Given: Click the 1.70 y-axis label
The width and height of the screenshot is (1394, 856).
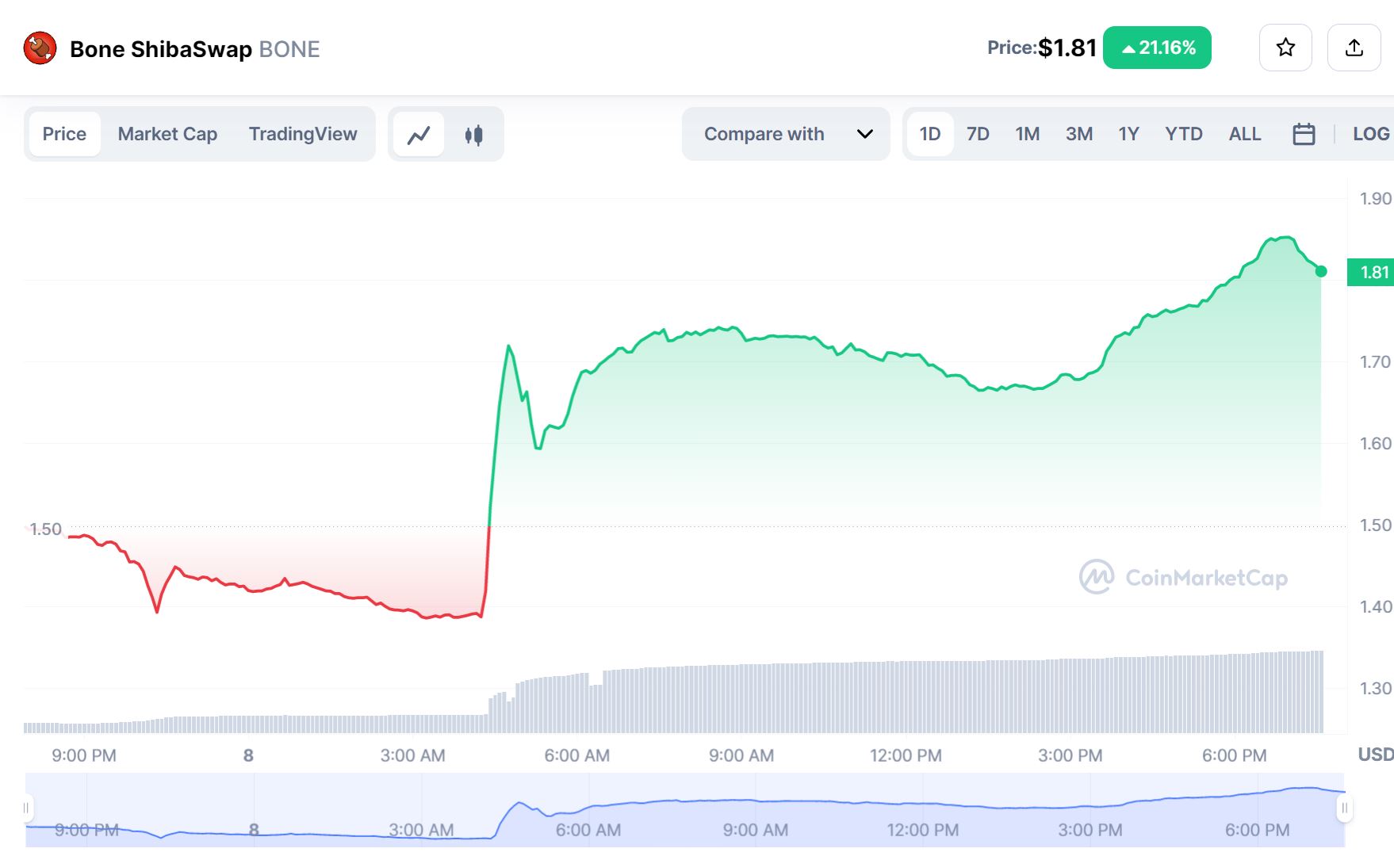Looking at the screenshot, I should 1376,362.
